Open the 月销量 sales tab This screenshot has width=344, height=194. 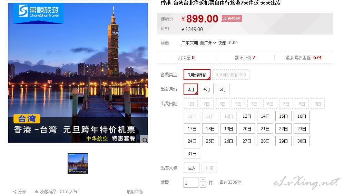click(x=186, y=58)
